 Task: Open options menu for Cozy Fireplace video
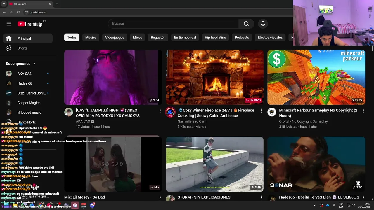tap(262, 111)
